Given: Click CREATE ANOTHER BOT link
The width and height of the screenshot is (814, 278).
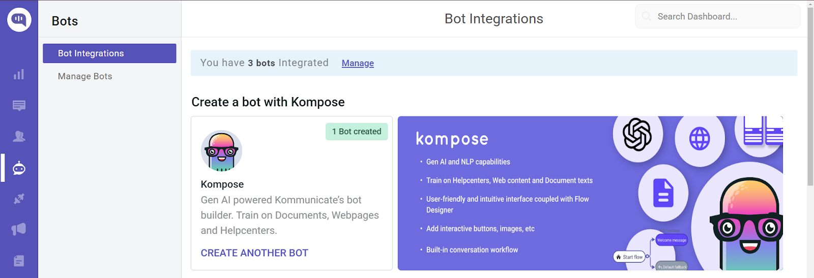Looking at the screenshot, I should (254, 253).
